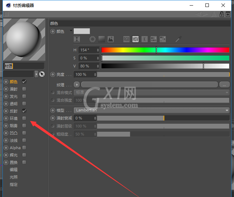
Task: Click the empty texture name bar
Action: click(x=149, y=85)
